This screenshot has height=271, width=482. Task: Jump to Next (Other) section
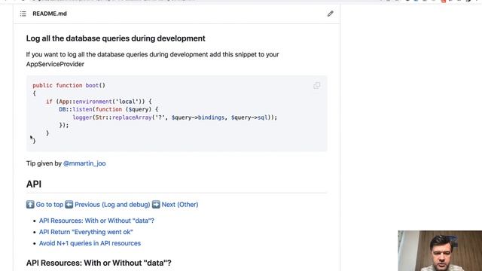coord(180,204)
